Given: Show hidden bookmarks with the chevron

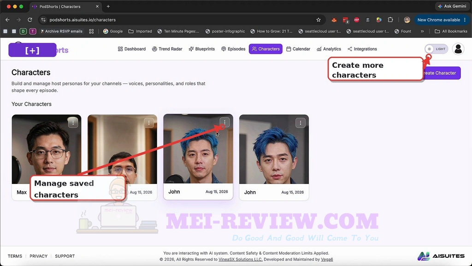Looking at the screenshot, I should click(422, 31).
